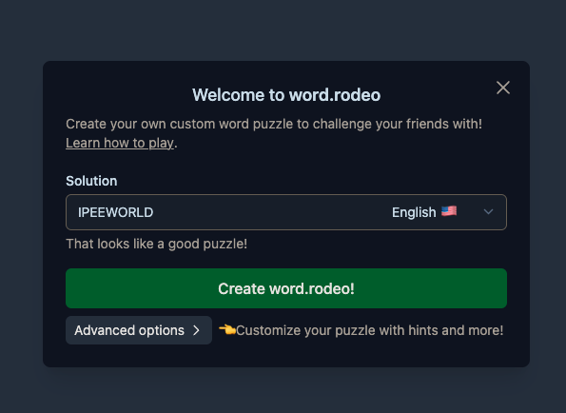566x413 pixels.
Task: Click the right chevron on Advanced options
Action: [196, 330]
